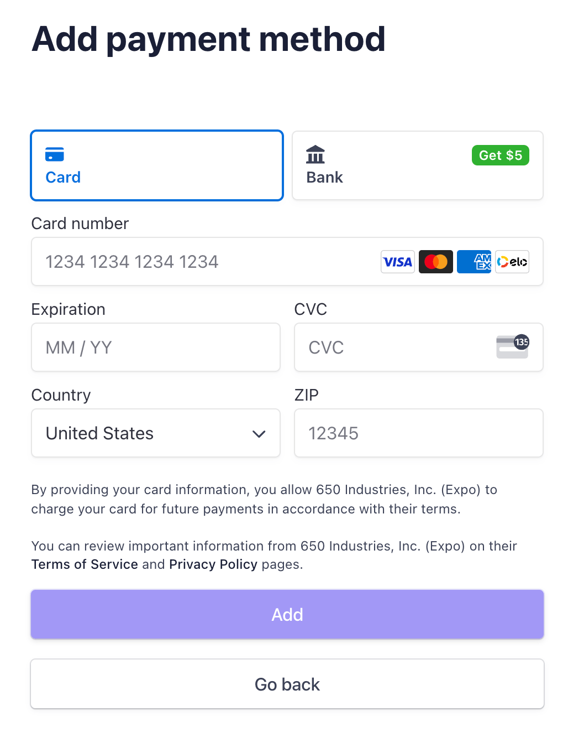Select the Card payment tab
The height and width of the screenshot is (737, 568).
point(157,165)
